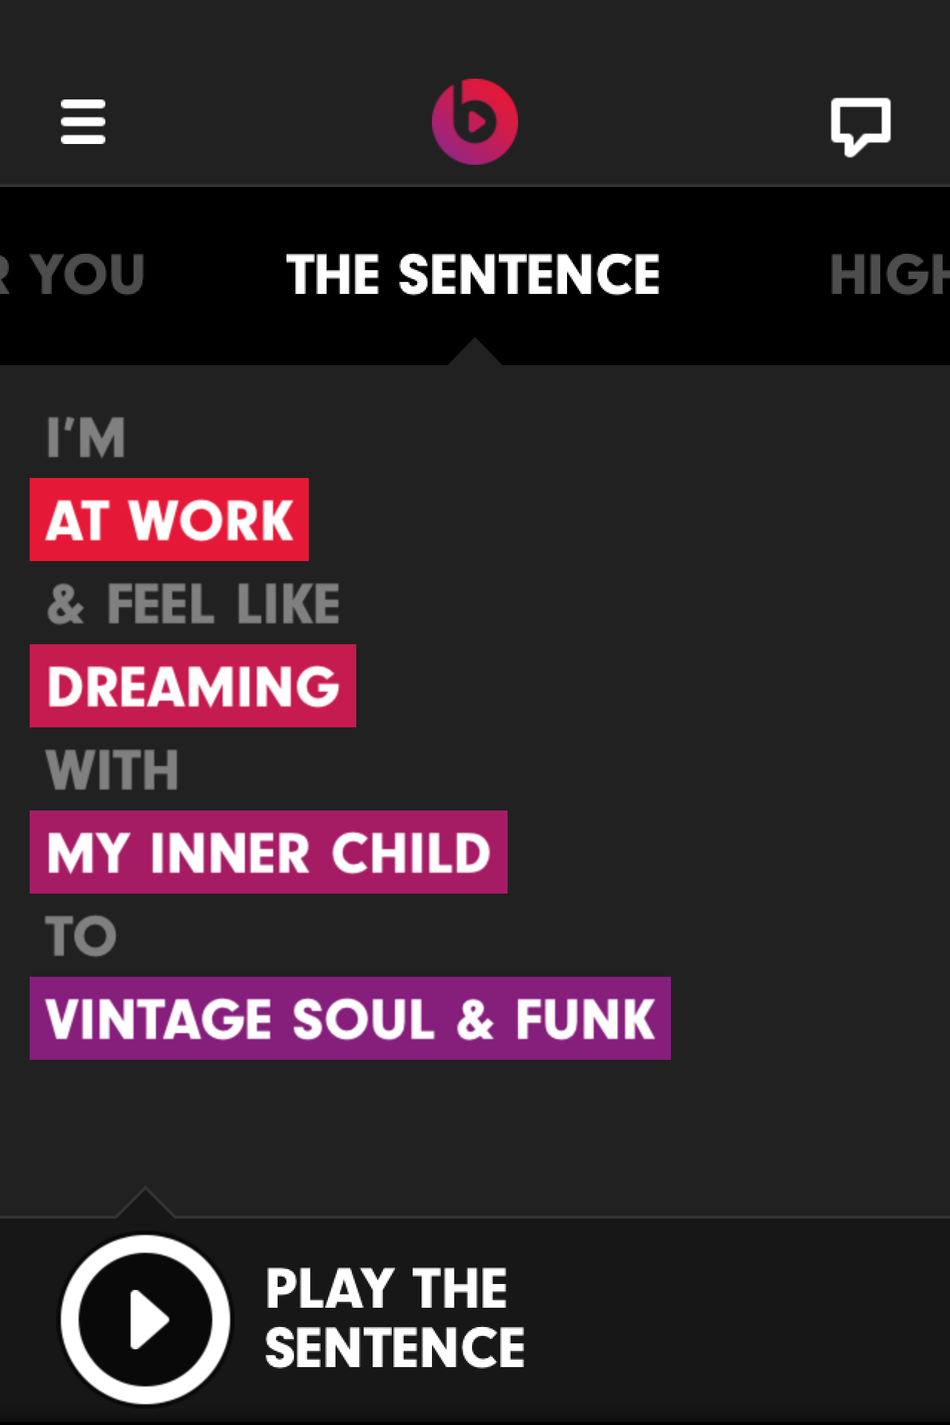Tap the TO sentence word
The image size is (950, 1425).
[81, 936]
